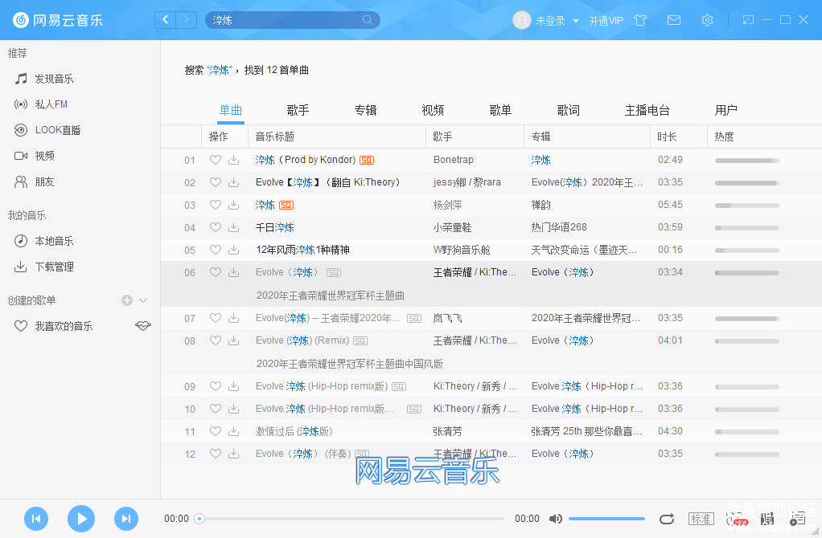Open the skin shirt icon
This screenshot has width=822, height=538.
pos(640,20)
